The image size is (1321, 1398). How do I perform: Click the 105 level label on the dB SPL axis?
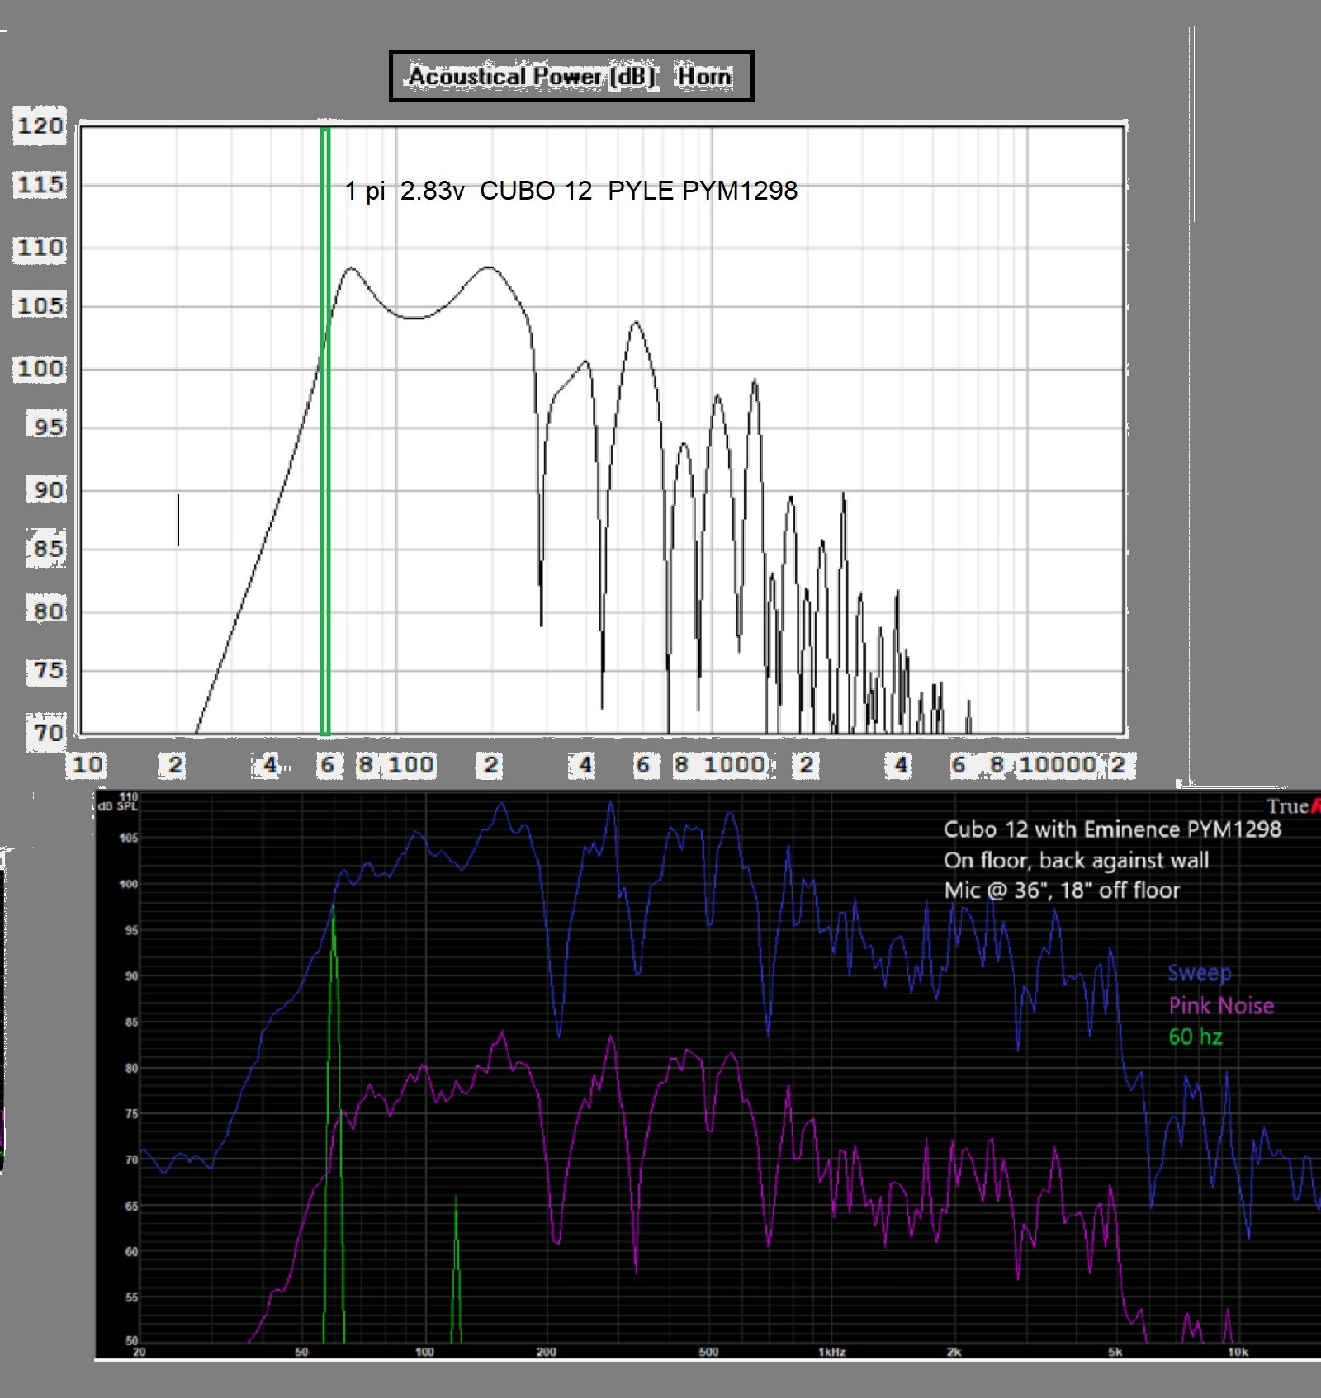pos(129,838)
